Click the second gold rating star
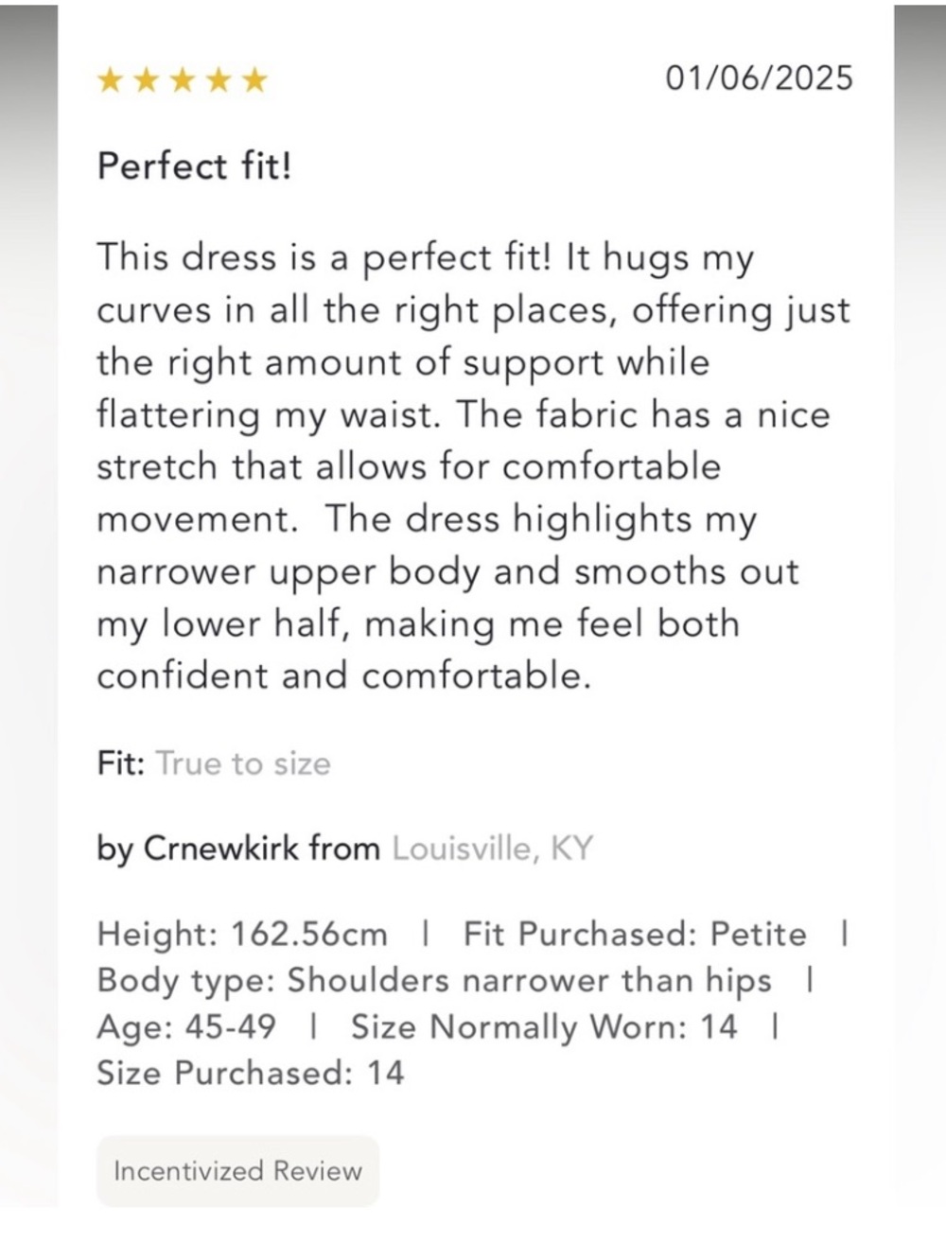 147,80
